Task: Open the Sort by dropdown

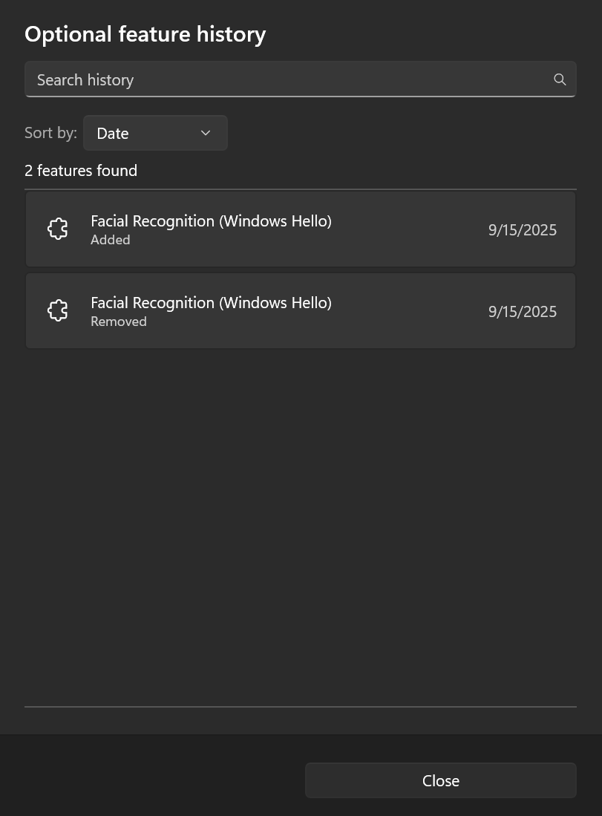Action: 155,133
